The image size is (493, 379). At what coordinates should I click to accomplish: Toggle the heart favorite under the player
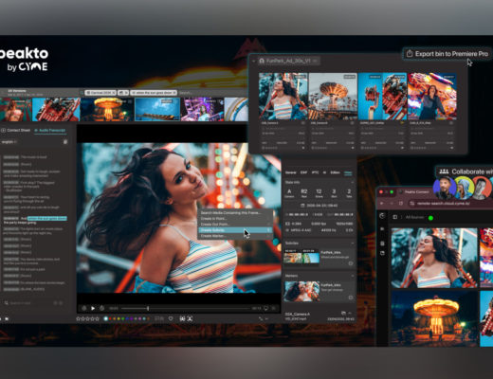[171, 318]
